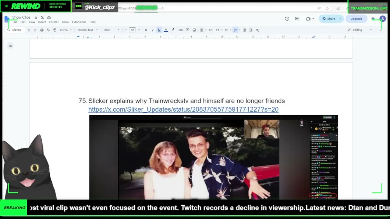Toggle italic formatting
Image resolution: width=390 pixels, height=219 pixels.
click(153, 30)
